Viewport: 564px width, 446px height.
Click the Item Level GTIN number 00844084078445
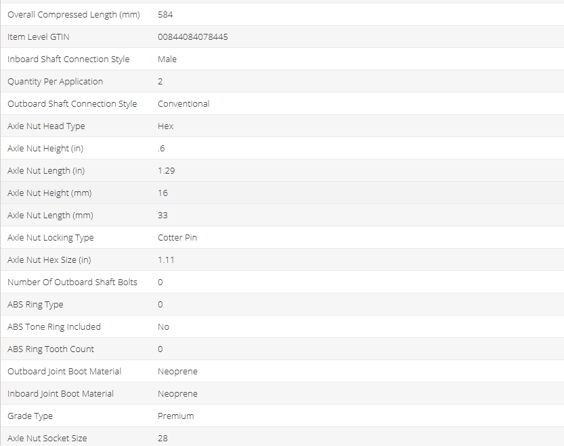pos(192,37)
